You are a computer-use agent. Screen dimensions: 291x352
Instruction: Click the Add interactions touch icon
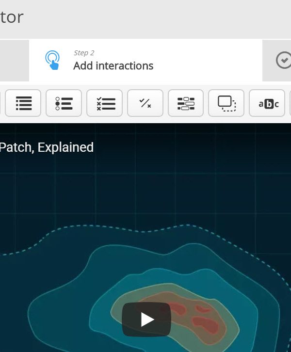click(52, 60)
